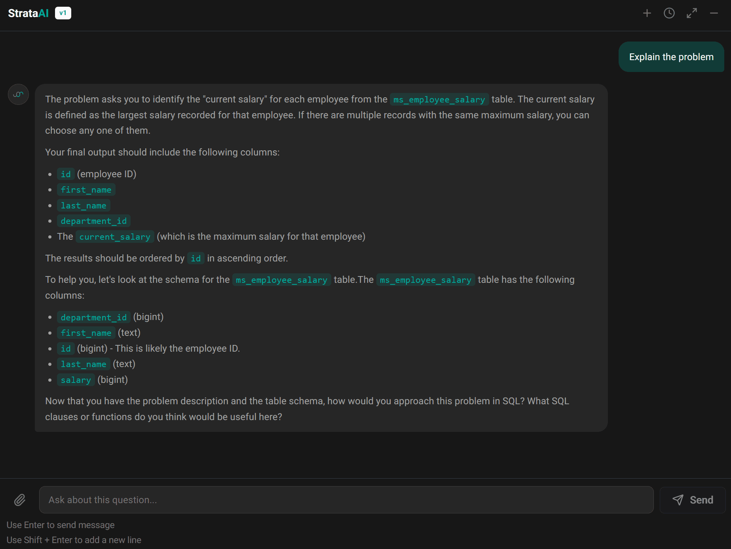Click "Your final output should include" line
Screen dimensions: 731x549
(x=162, y=152)
